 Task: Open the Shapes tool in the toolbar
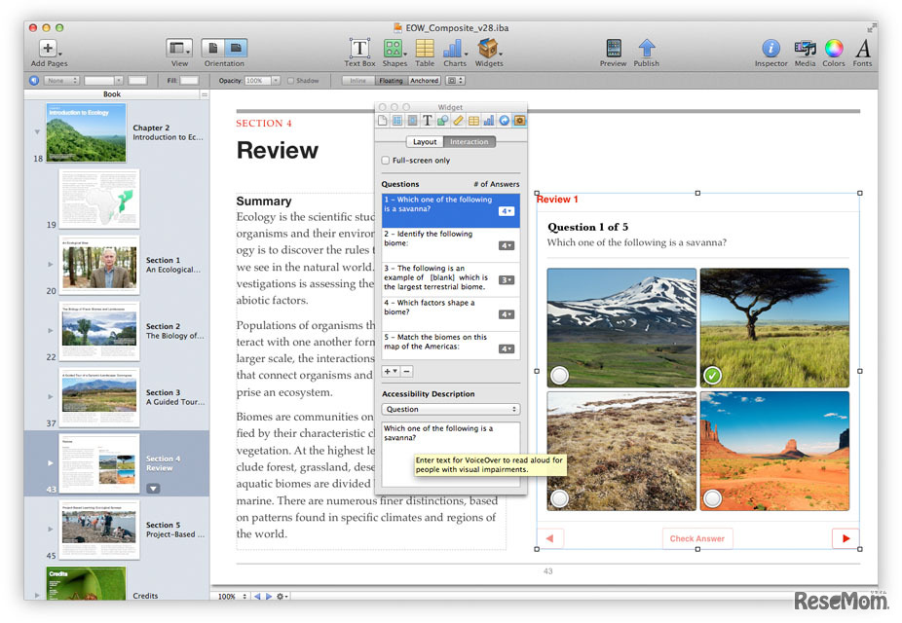(394, 49)
